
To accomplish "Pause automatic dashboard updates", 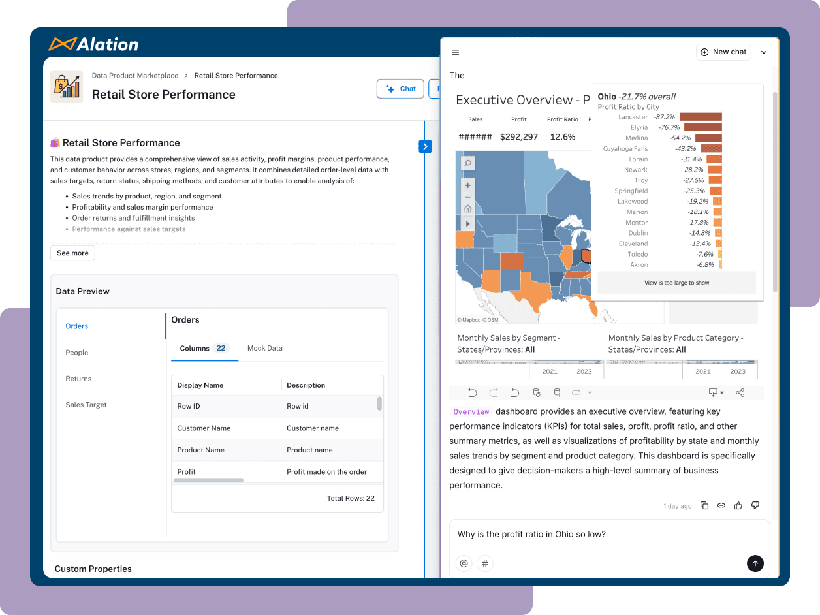I will pos(557,392).
